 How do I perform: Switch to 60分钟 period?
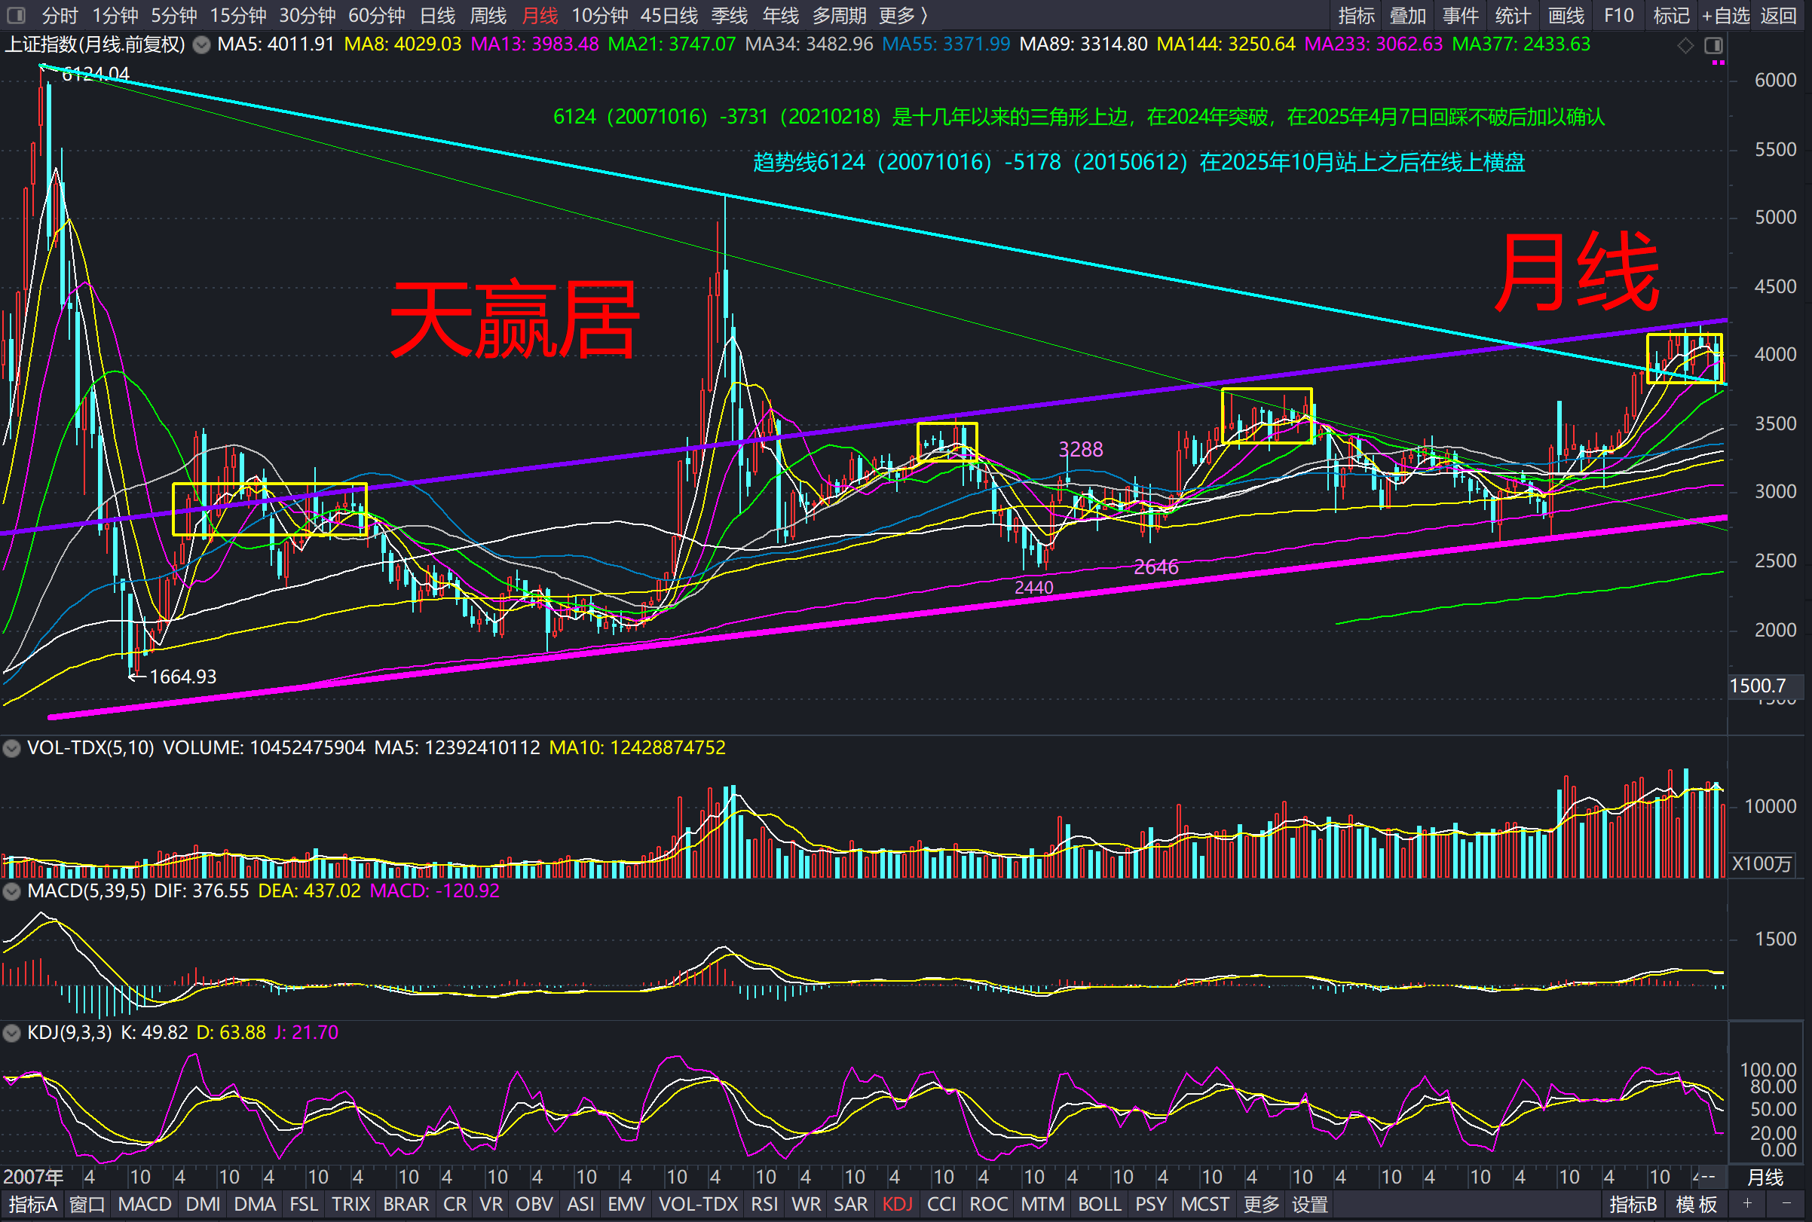point(377,16)
